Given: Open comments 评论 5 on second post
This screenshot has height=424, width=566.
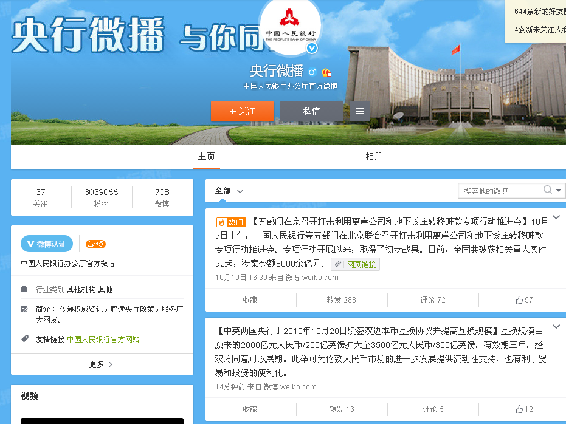Looking at the screenshot, I should point(433,409).
